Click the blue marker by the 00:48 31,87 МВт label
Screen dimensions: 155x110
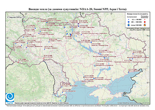94,79
